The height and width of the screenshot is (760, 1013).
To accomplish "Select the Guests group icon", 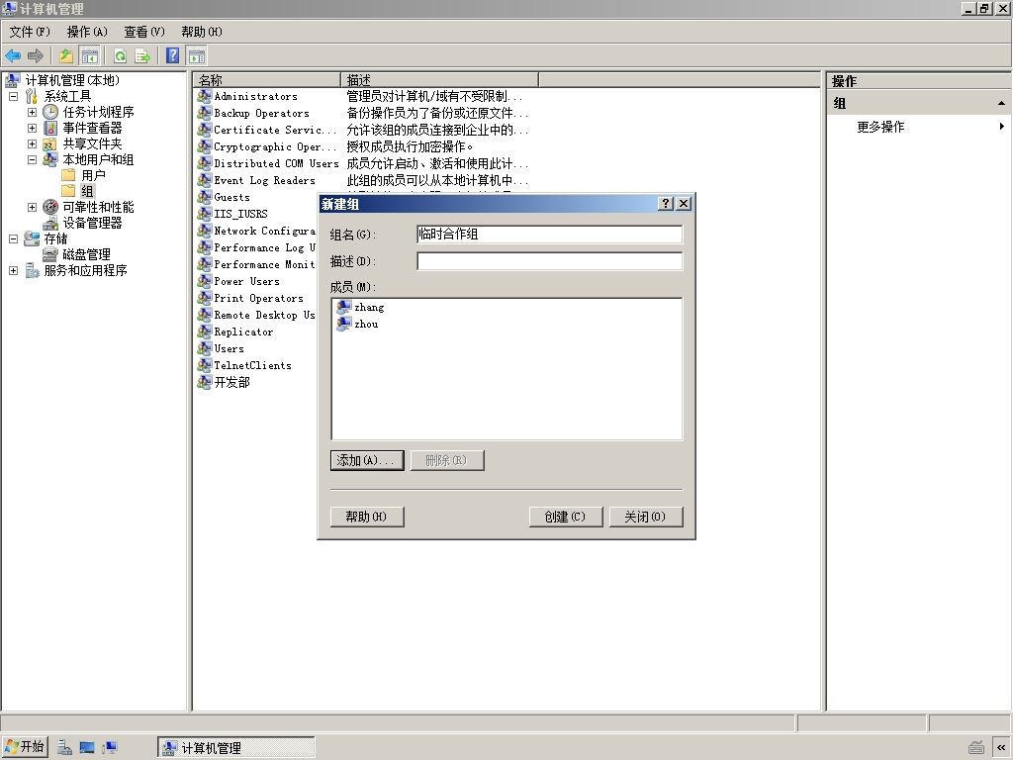I will tap(204, 197).
